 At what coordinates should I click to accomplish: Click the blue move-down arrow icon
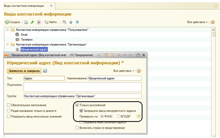77,22
